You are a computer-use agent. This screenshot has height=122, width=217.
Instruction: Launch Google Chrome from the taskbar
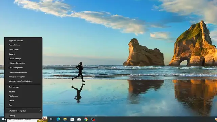point(86,119)
